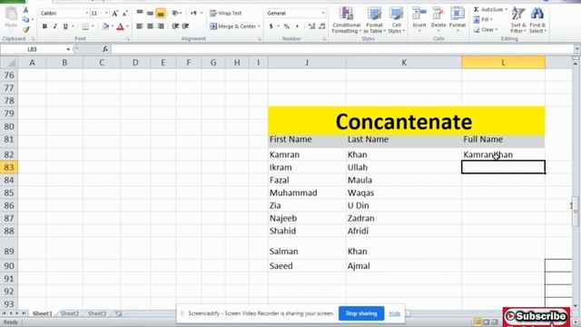This screenshot has height=327, width=581.
Task: Set Middle Align for cell
Action: coord(150,13)
